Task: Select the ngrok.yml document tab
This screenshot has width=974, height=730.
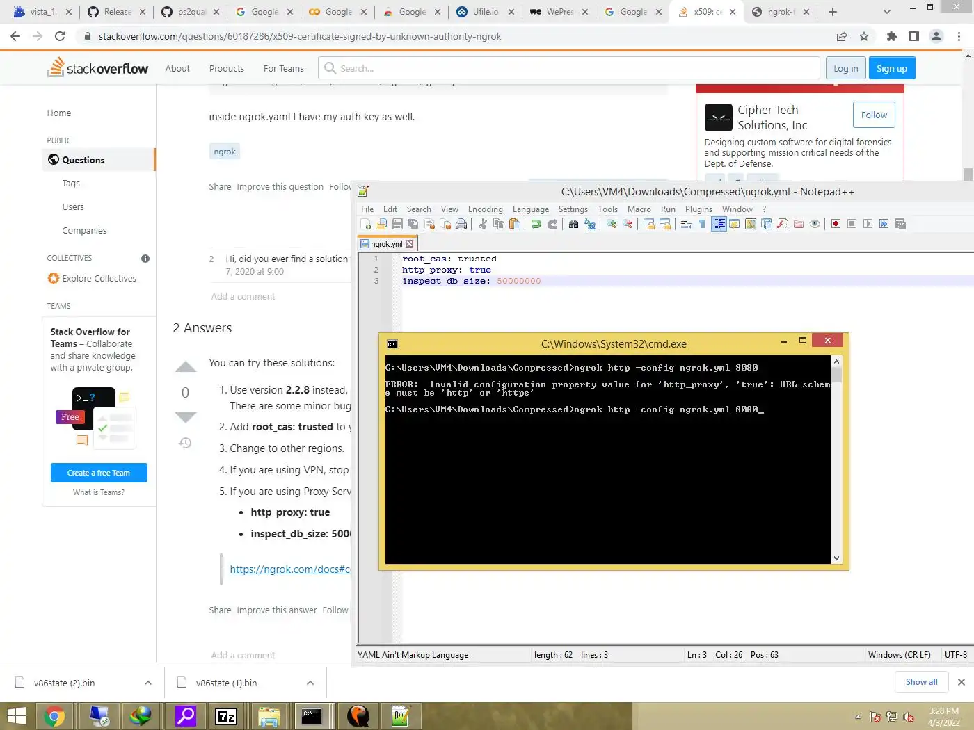Action: (387, 244)
